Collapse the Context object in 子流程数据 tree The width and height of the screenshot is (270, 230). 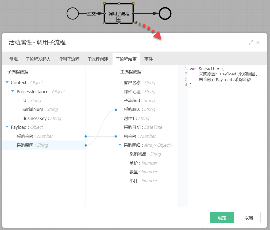tap(6, 82)
